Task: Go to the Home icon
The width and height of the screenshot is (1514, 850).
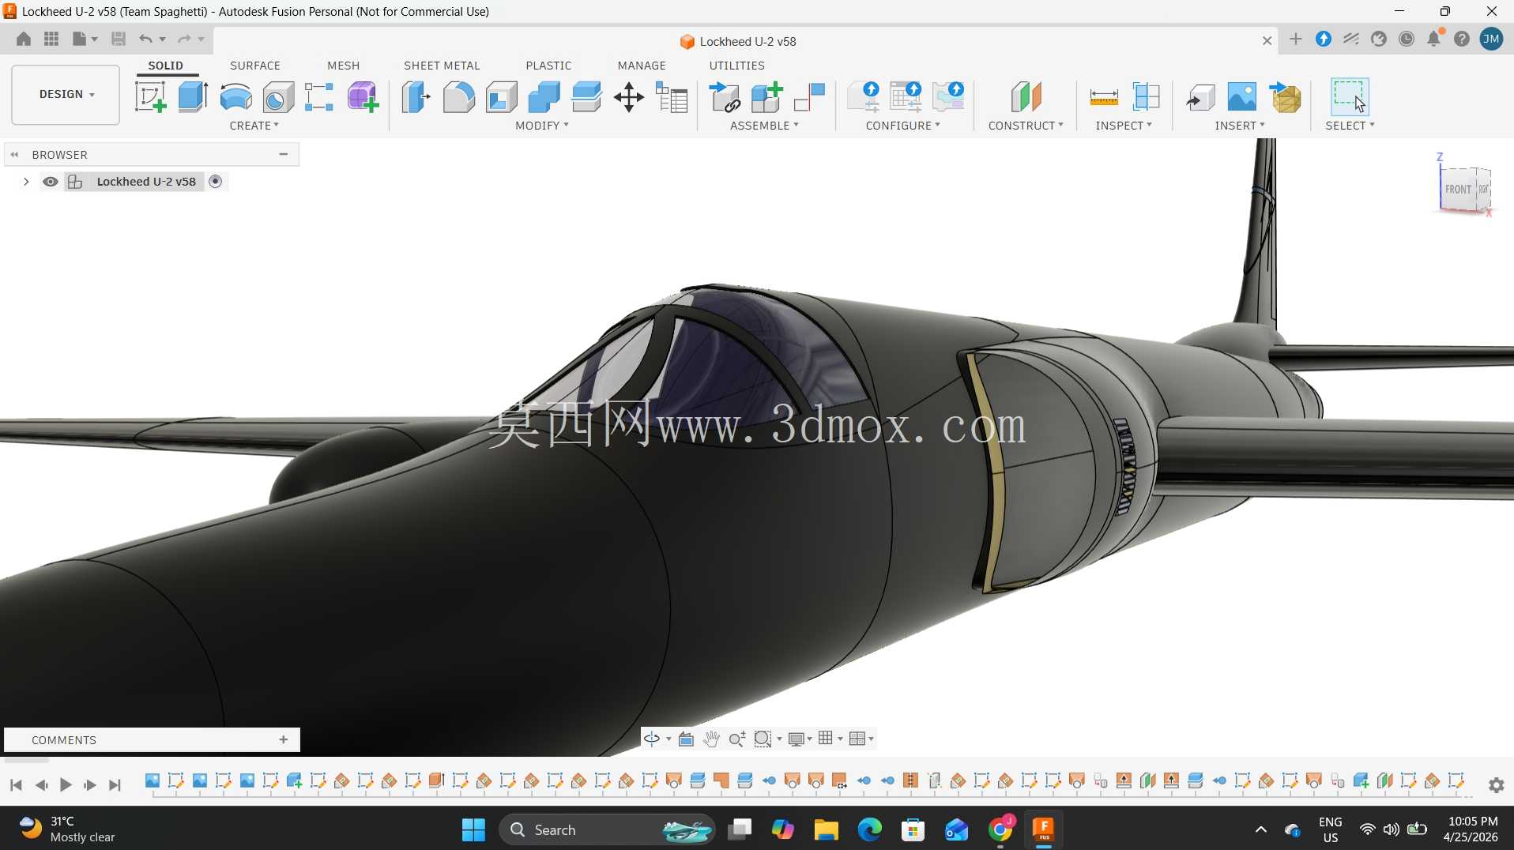Action: 24,39
